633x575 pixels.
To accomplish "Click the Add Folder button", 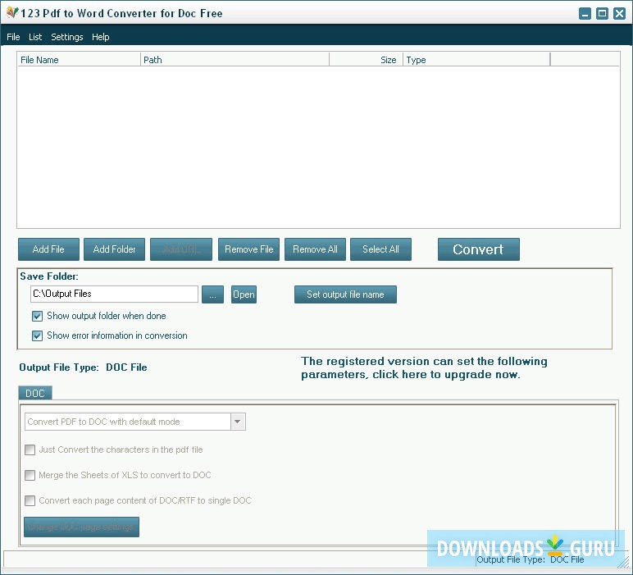I will click(x=114, y=249).
